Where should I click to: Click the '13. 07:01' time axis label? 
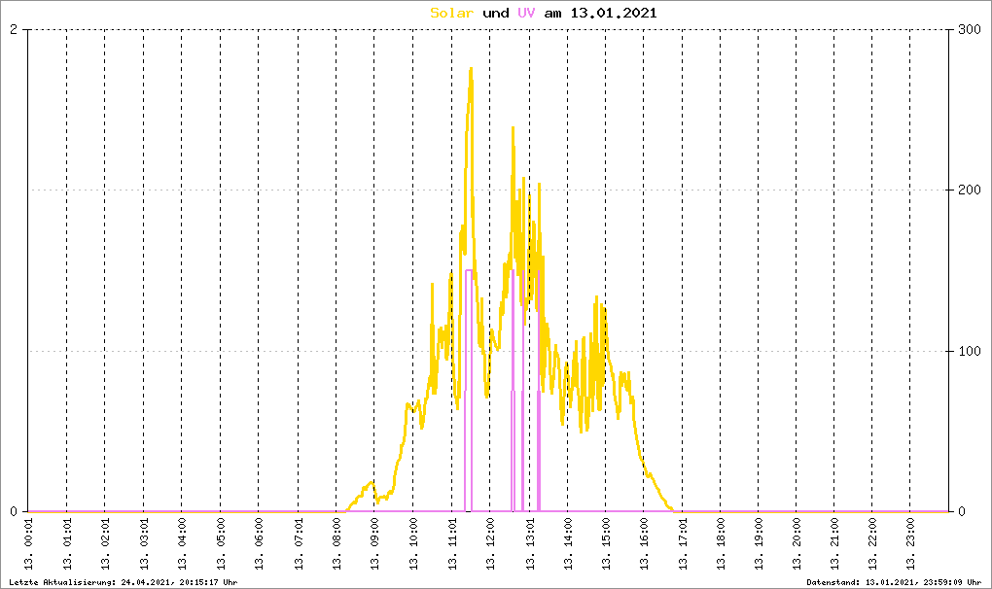(x=298, y=544)
